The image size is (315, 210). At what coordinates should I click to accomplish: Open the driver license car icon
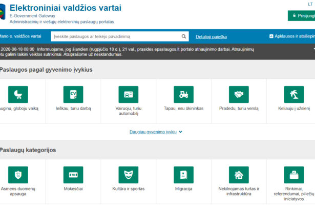[x=129, y=94]
